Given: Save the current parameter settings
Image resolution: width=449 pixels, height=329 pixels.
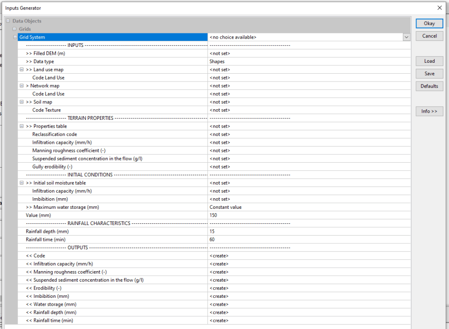Looking at the screenshot, I should click(429, 74).
